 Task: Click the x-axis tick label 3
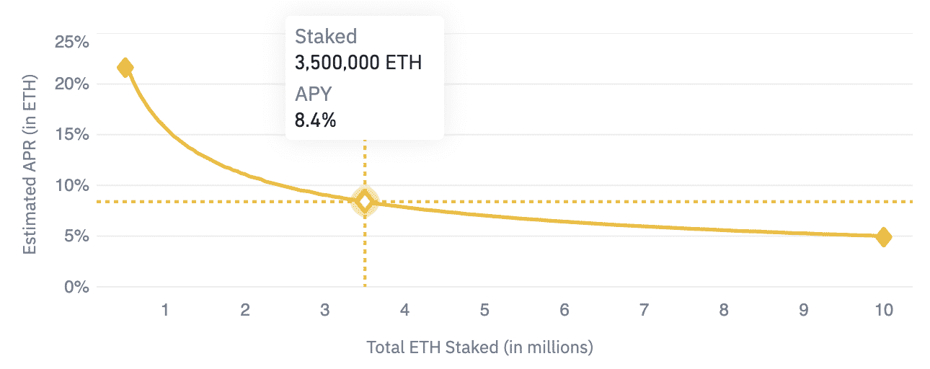[x=325, y=310]
